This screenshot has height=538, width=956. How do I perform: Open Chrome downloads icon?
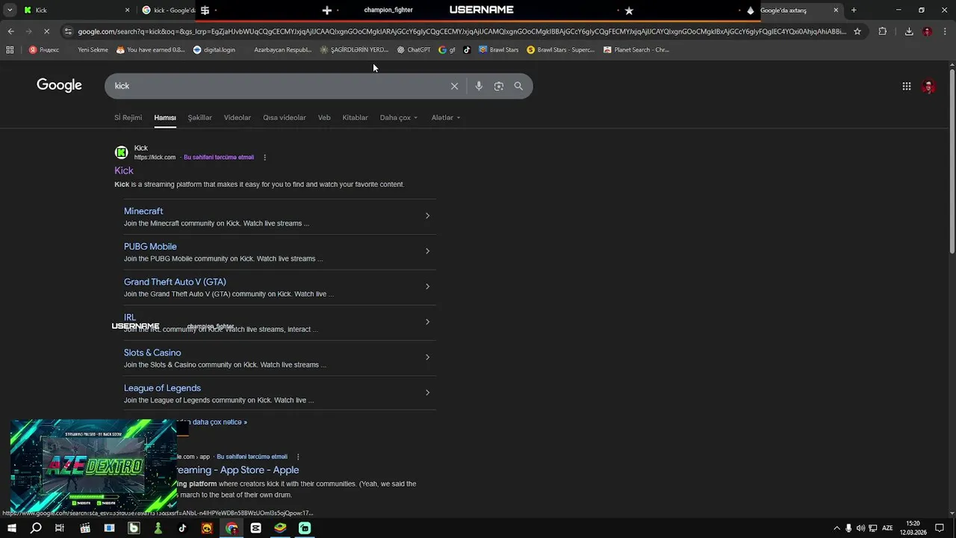[909, 31]
